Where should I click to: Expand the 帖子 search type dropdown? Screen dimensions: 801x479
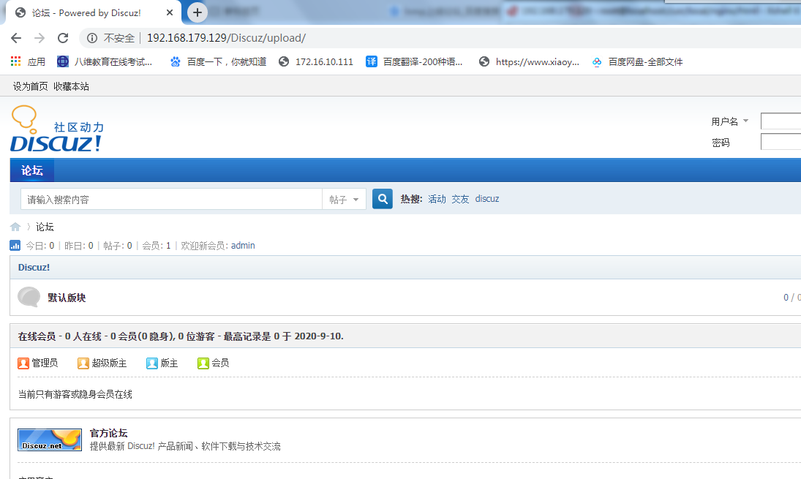coord(344,199)
